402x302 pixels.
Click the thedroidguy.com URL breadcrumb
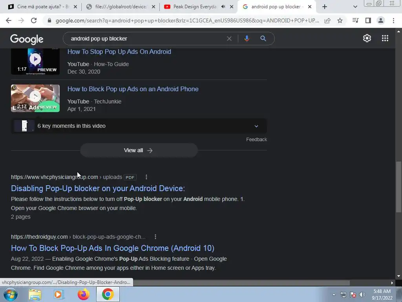click(x=78, y=237)
